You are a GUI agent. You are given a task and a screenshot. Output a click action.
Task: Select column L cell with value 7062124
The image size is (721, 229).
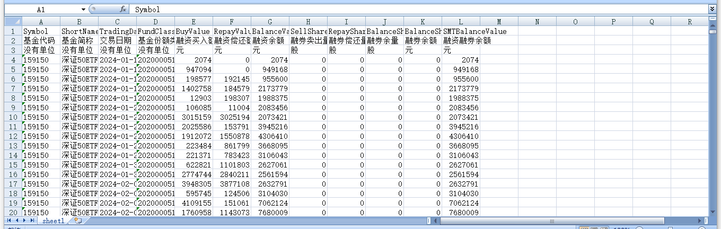click(461, 203)
